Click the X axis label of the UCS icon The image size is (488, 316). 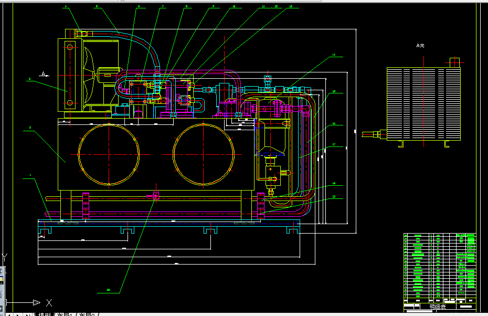pyautogui.click(x=49, y=302)
